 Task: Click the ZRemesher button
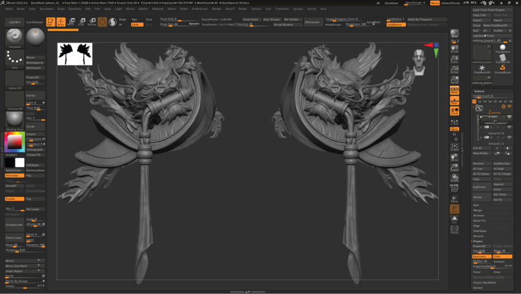(x=312, y=22)
